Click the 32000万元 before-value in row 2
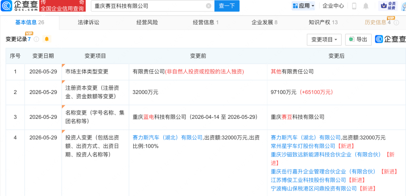Viewport: 406px width, 196px height. [x=145, y=92]
